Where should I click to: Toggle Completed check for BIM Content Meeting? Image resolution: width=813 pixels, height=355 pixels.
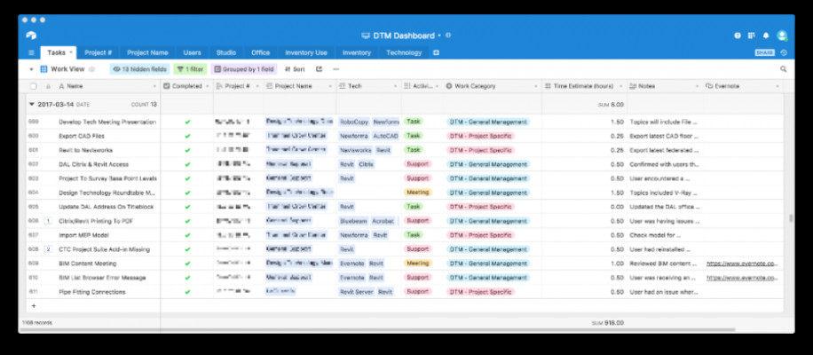[x=187, y=264]
